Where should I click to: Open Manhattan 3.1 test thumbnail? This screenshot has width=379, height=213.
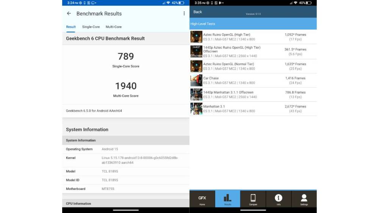point(196,109)
